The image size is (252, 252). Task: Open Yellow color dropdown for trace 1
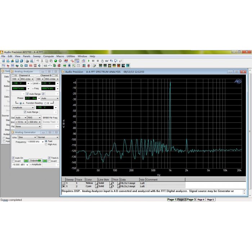tap(96, 183)
